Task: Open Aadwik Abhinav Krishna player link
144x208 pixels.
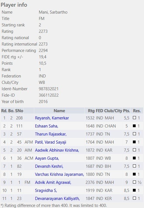Action: pyautogui.click(x=57, y=150)
